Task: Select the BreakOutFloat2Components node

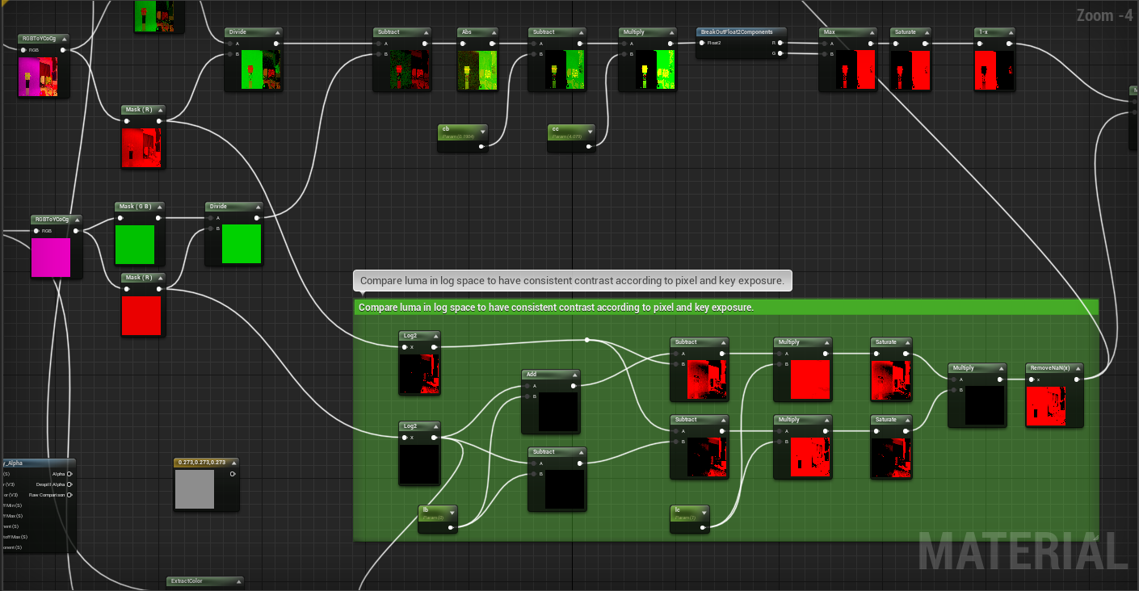Action: click(x=739, y=31)
